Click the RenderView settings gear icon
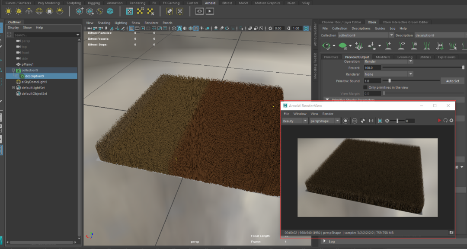 pyautogui.click(x=451, y=121)
